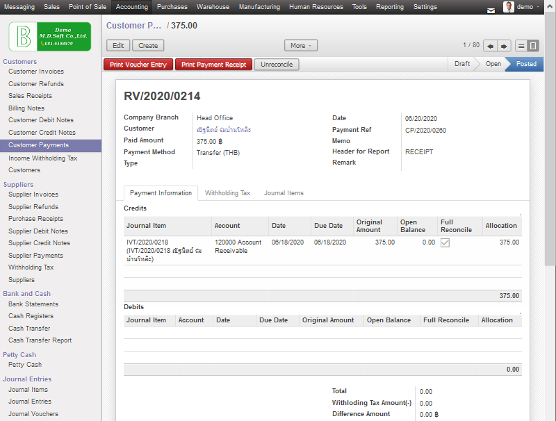Open Cash Registers in sidebar
Screen dimensions: 556x421
click(31, 316)
